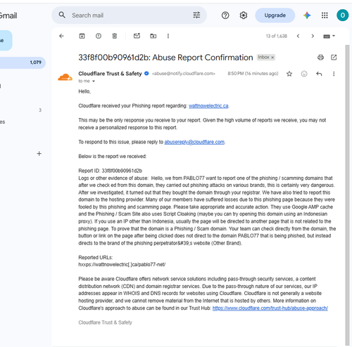This screenshot has height=347, width=352.
Task: Open Gemini sparkle assistant
Action: tap(307, 15)
